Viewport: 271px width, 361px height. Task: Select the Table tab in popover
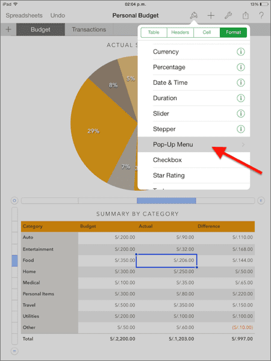(x=154, y=32)
